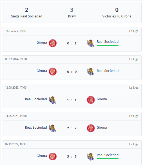Open Girona team name in 03.02.2024 match
This screenshot has width=143, height=166.
coord(42,71)
